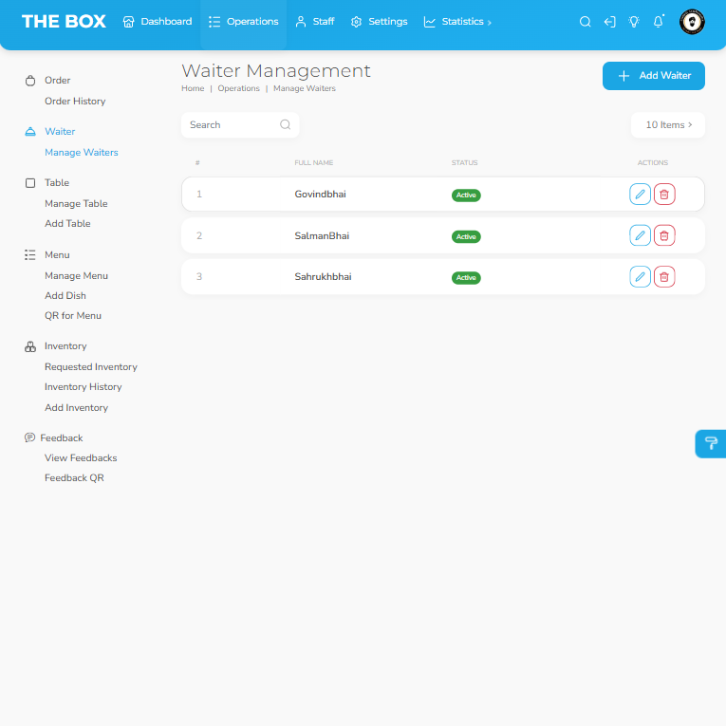The width and height of the screenshot is (726, 726).
Task: Open the Operations navigation menu
Action: pyautogui.click(x=244, y=22)
